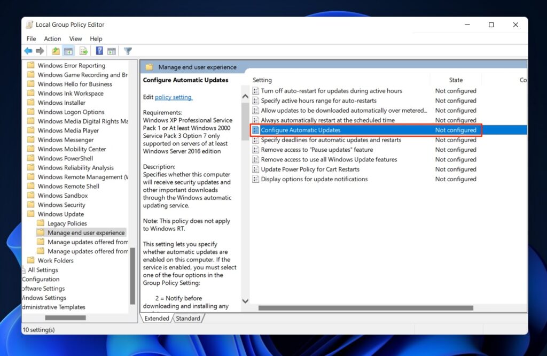The height and width of the screenshot is (356, 547).
Task: Open the Action menu
Action: click(x=52, y=38)
